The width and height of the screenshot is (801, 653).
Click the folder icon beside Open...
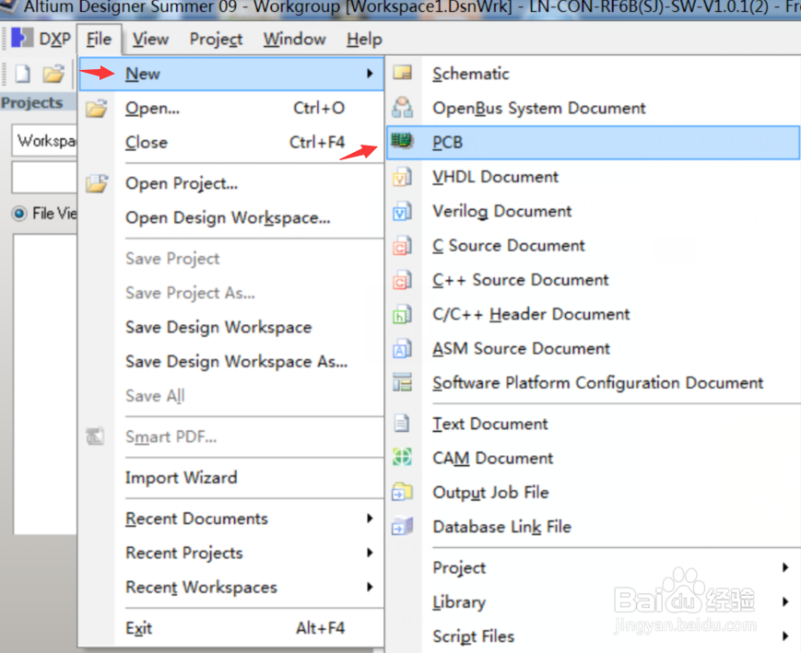[97, 109]
